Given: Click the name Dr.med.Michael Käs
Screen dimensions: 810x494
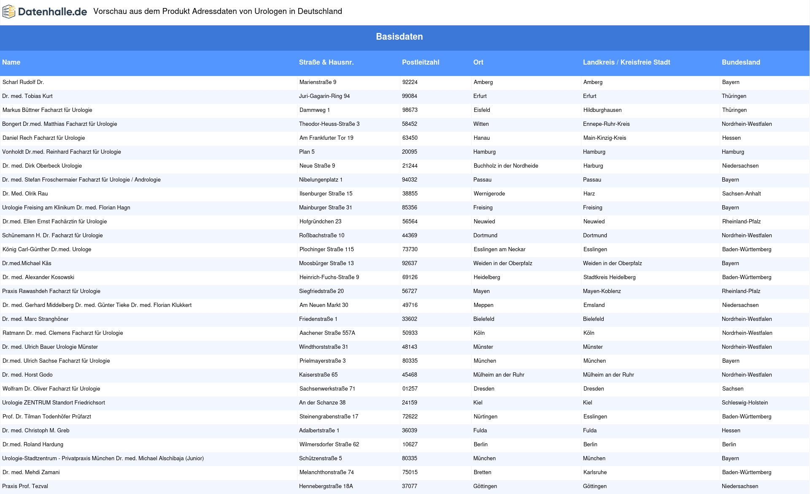Looking at the screenshot, I should coord(27,263).
